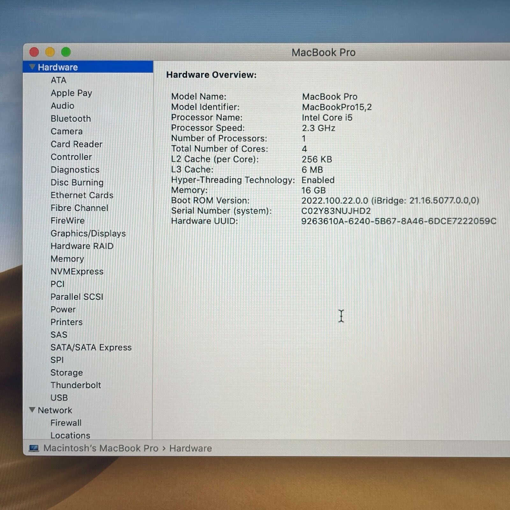The image size is (510, 510).
Task: Close the window with red button
Action: pyautogui.click(x=34, y=52)
